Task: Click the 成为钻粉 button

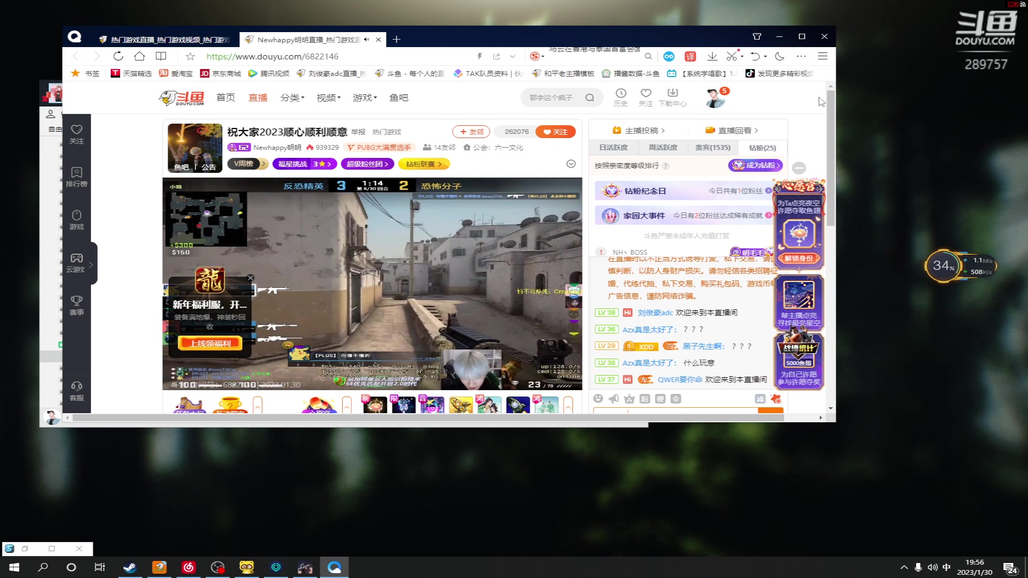Action: [755, 165]
